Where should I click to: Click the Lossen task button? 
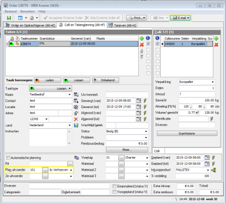tap(77, 80)
